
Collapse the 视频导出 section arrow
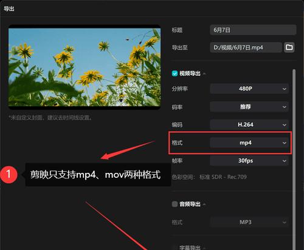tap(204, 73)
